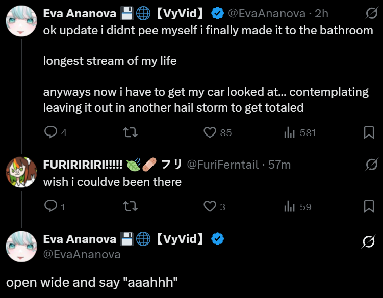The image size is (383, 298).
Task: View analytics showing 581 views
Action: (x=290, y=132)
